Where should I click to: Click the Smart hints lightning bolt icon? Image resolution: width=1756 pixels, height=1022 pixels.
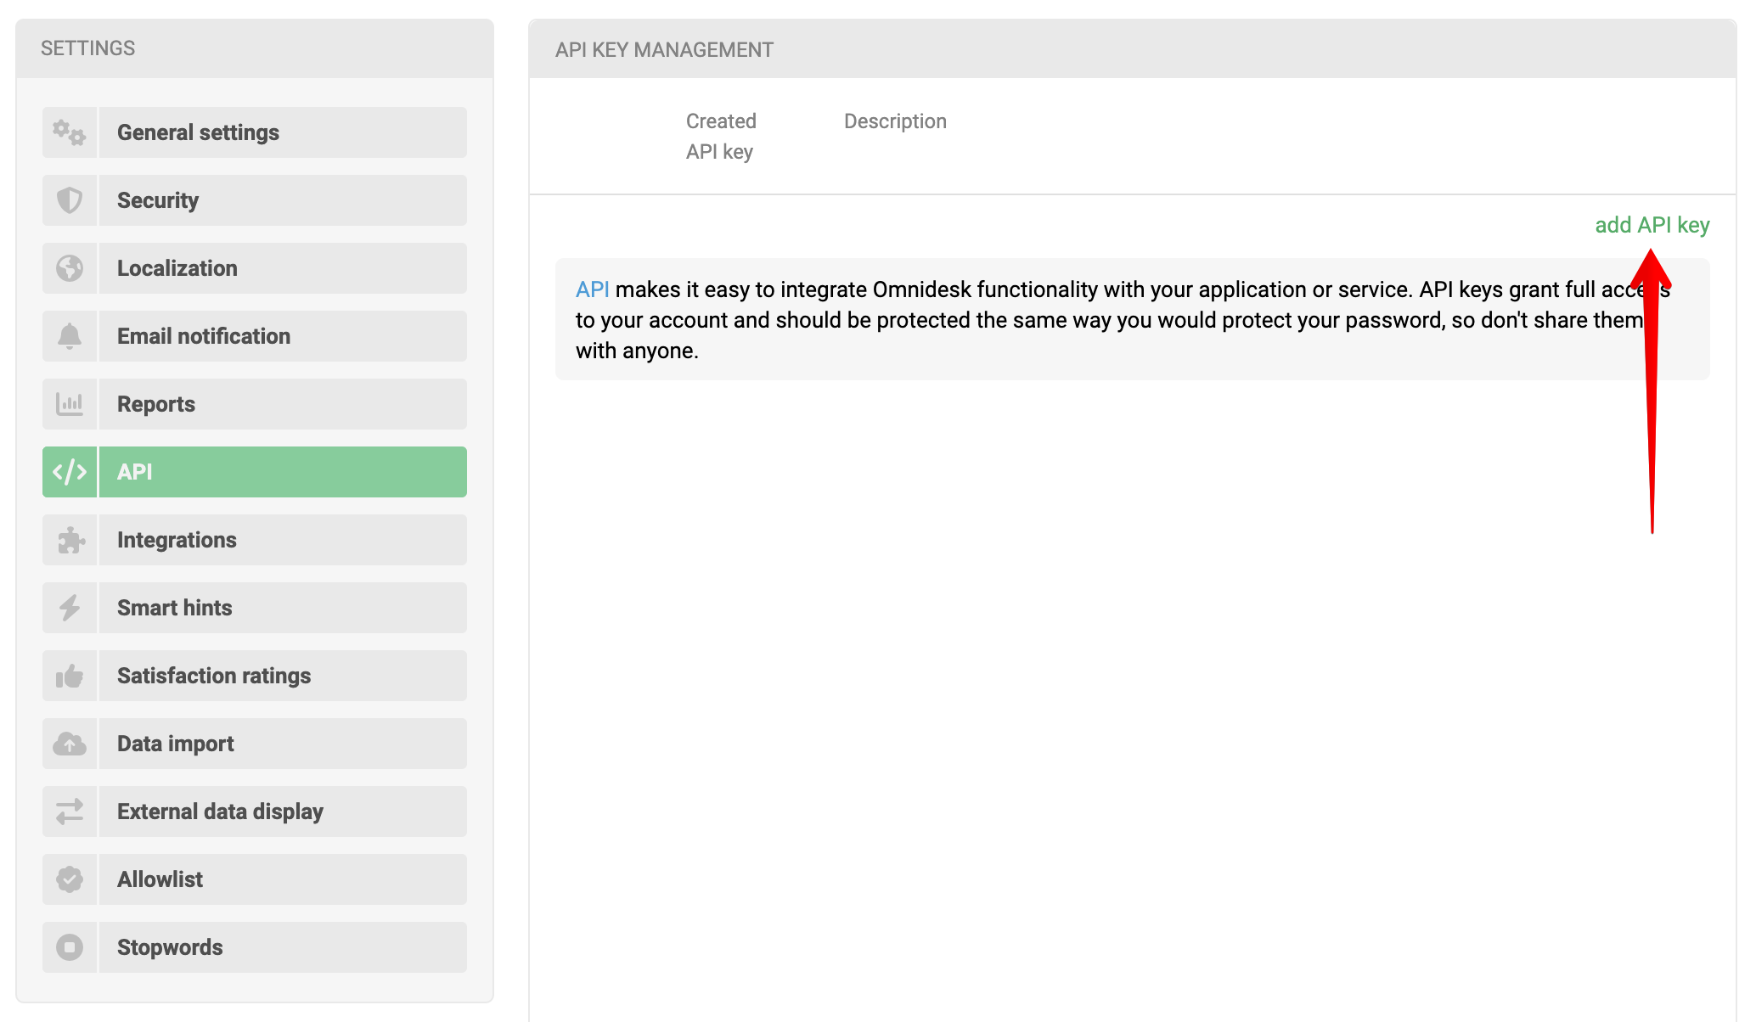tap(68, 607)
